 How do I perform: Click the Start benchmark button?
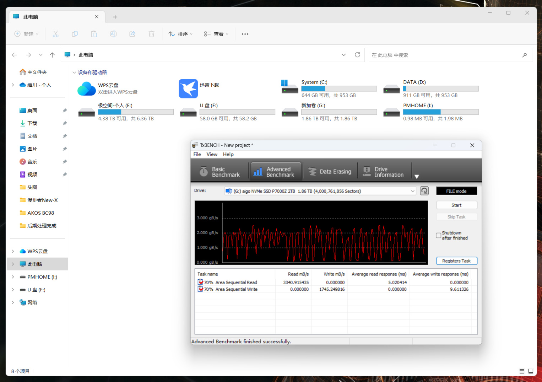(456, 205)
